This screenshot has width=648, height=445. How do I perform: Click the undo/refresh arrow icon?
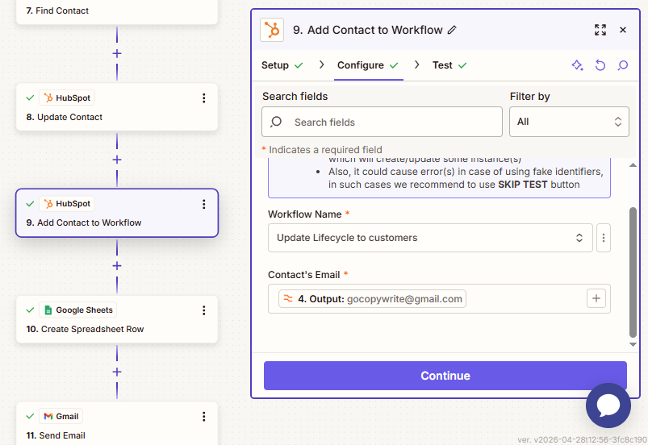[x=600, y=65]
